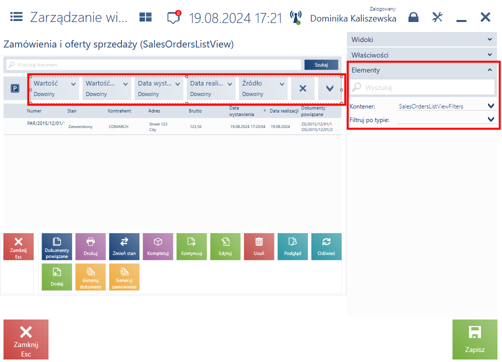Click the Generuj dokument tile

[x=90, y=277]
